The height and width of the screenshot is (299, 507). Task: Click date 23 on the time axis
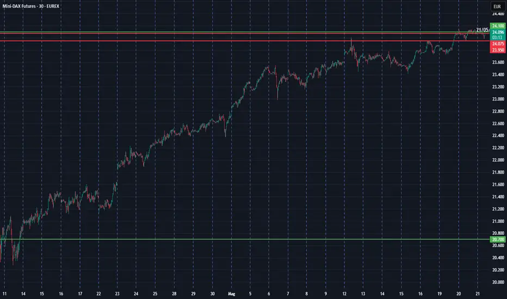click(118, 293)
